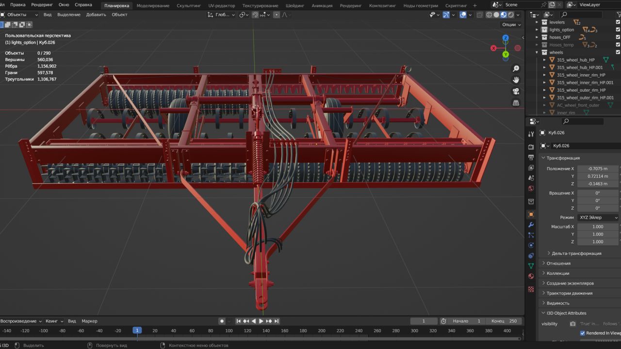This screenshot has height=349, width=621.
Task: Expand the Дельта-трансформация panel
Action: tap(576, 254)
